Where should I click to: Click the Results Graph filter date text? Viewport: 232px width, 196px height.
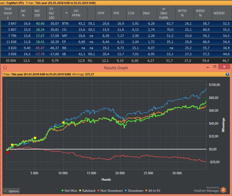41,74
